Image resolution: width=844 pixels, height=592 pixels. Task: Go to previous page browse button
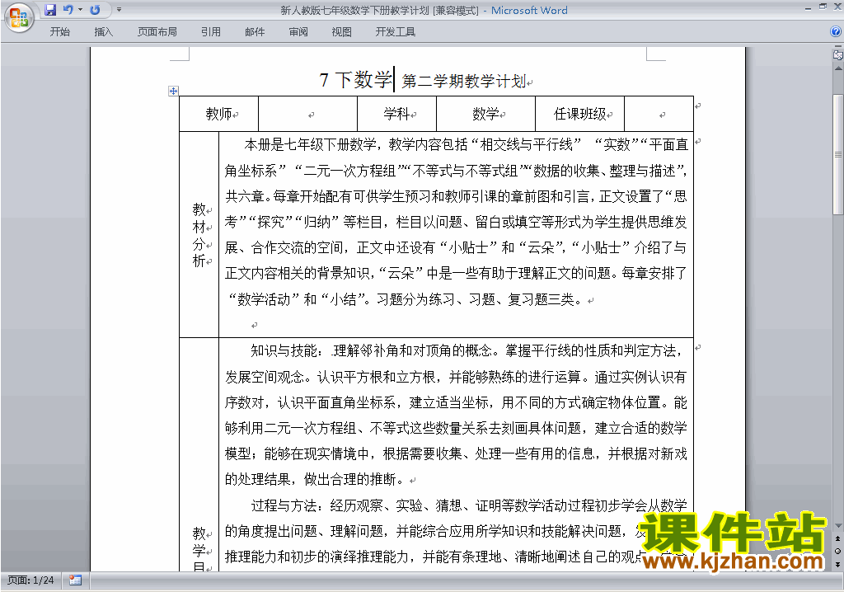pos(837,538)
